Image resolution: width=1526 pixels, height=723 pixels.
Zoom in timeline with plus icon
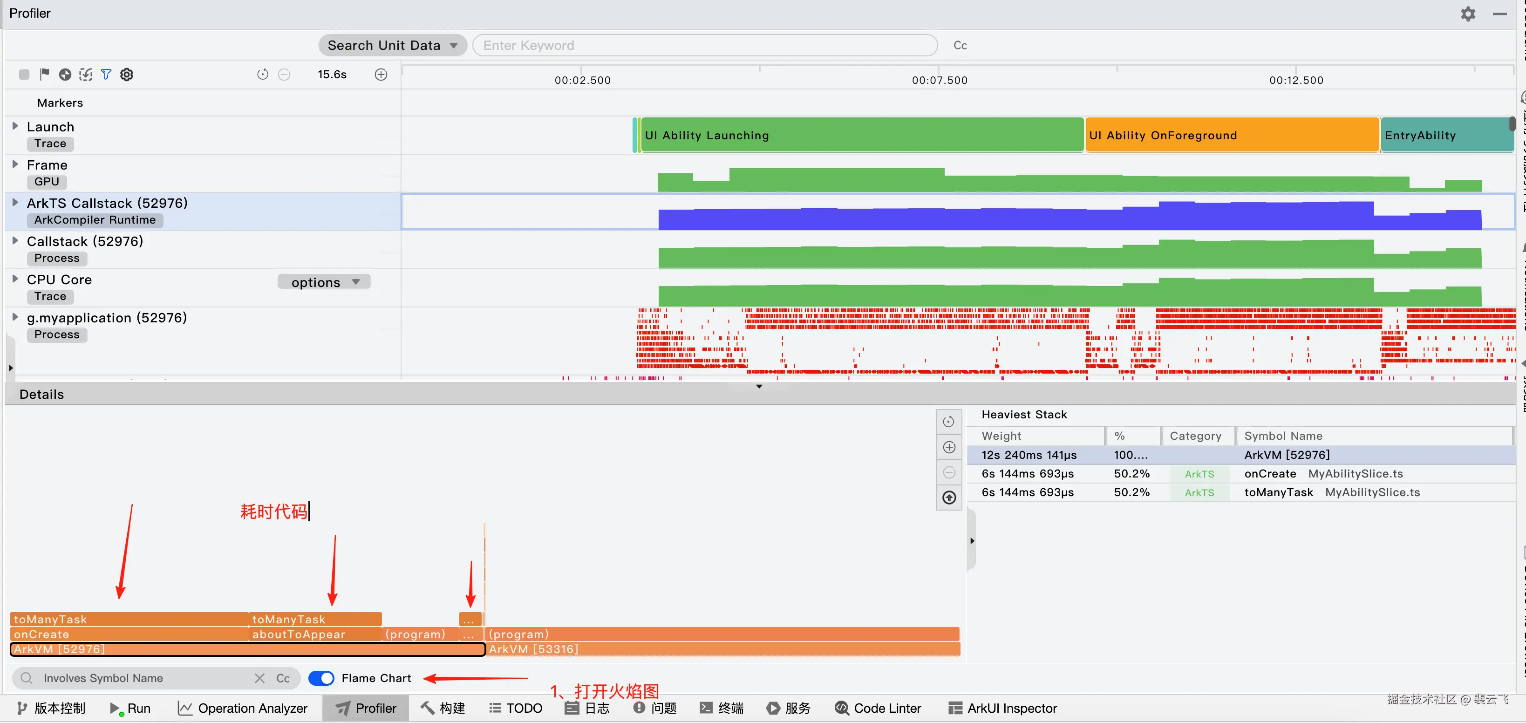pos(381,74)
